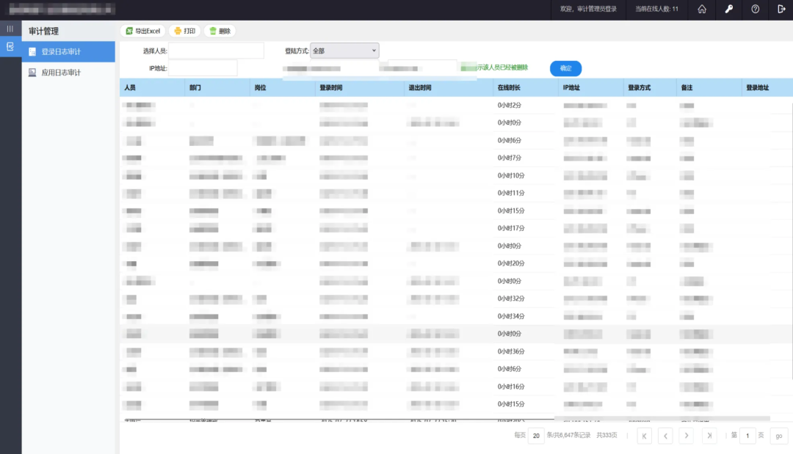Viewport: 793px width, 454px height.
Task: Go to next page arrow
Action: 687,436
